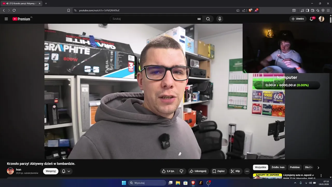The width and height of the screenshot is (332, 187).
Task: Open the Brave Wallet icon
Action: coord(313,10)
